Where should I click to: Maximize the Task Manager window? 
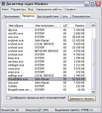tap(92, 4)
